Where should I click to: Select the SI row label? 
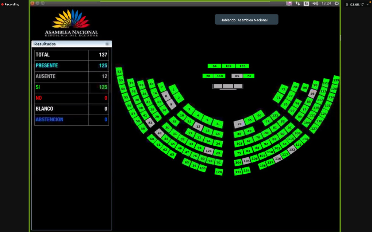tap(38, 87)
